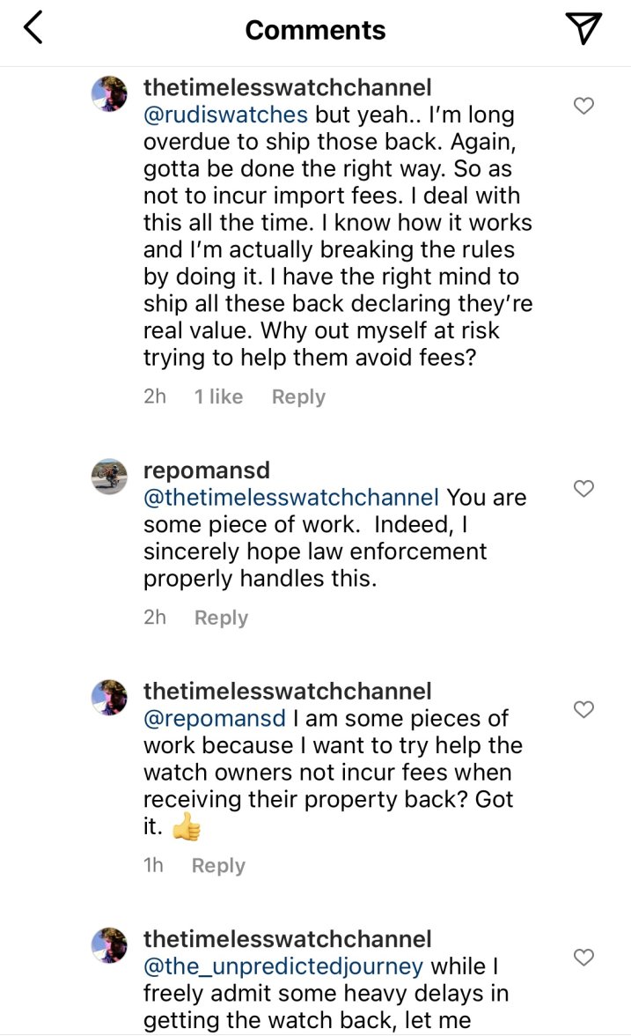Tap avatar on the "pieces of work" comment
The image size is (631, 1036).
(110, 697)
